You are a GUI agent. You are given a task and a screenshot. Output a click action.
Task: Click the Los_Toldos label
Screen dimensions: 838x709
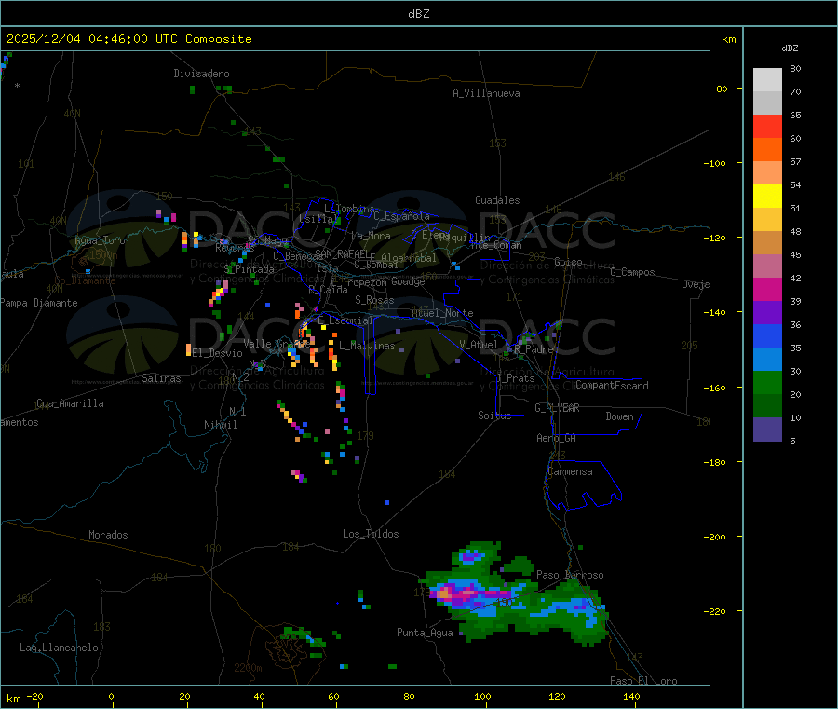[x=371, y=534]
